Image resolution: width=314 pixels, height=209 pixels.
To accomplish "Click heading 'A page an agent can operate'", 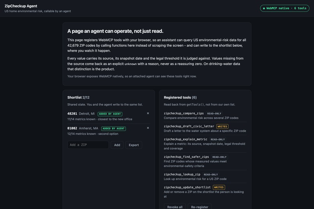I will (115, 31).
